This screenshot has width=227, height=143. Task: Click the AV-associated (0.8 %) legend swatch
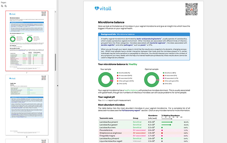click(118, 75)
